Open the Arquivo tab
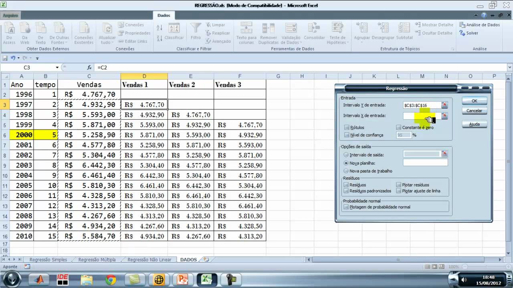513x288 pixels. [10, 15]
